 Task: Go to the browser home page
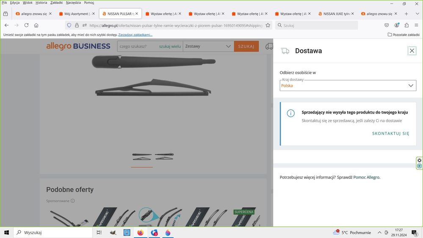36,25
